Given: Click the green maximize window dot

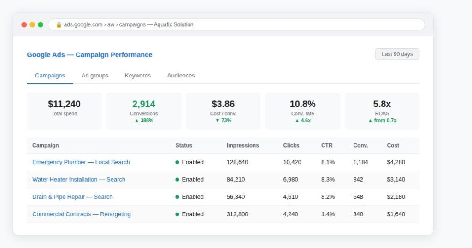Looking at the screenshot, I should click(x=41, y=25).
